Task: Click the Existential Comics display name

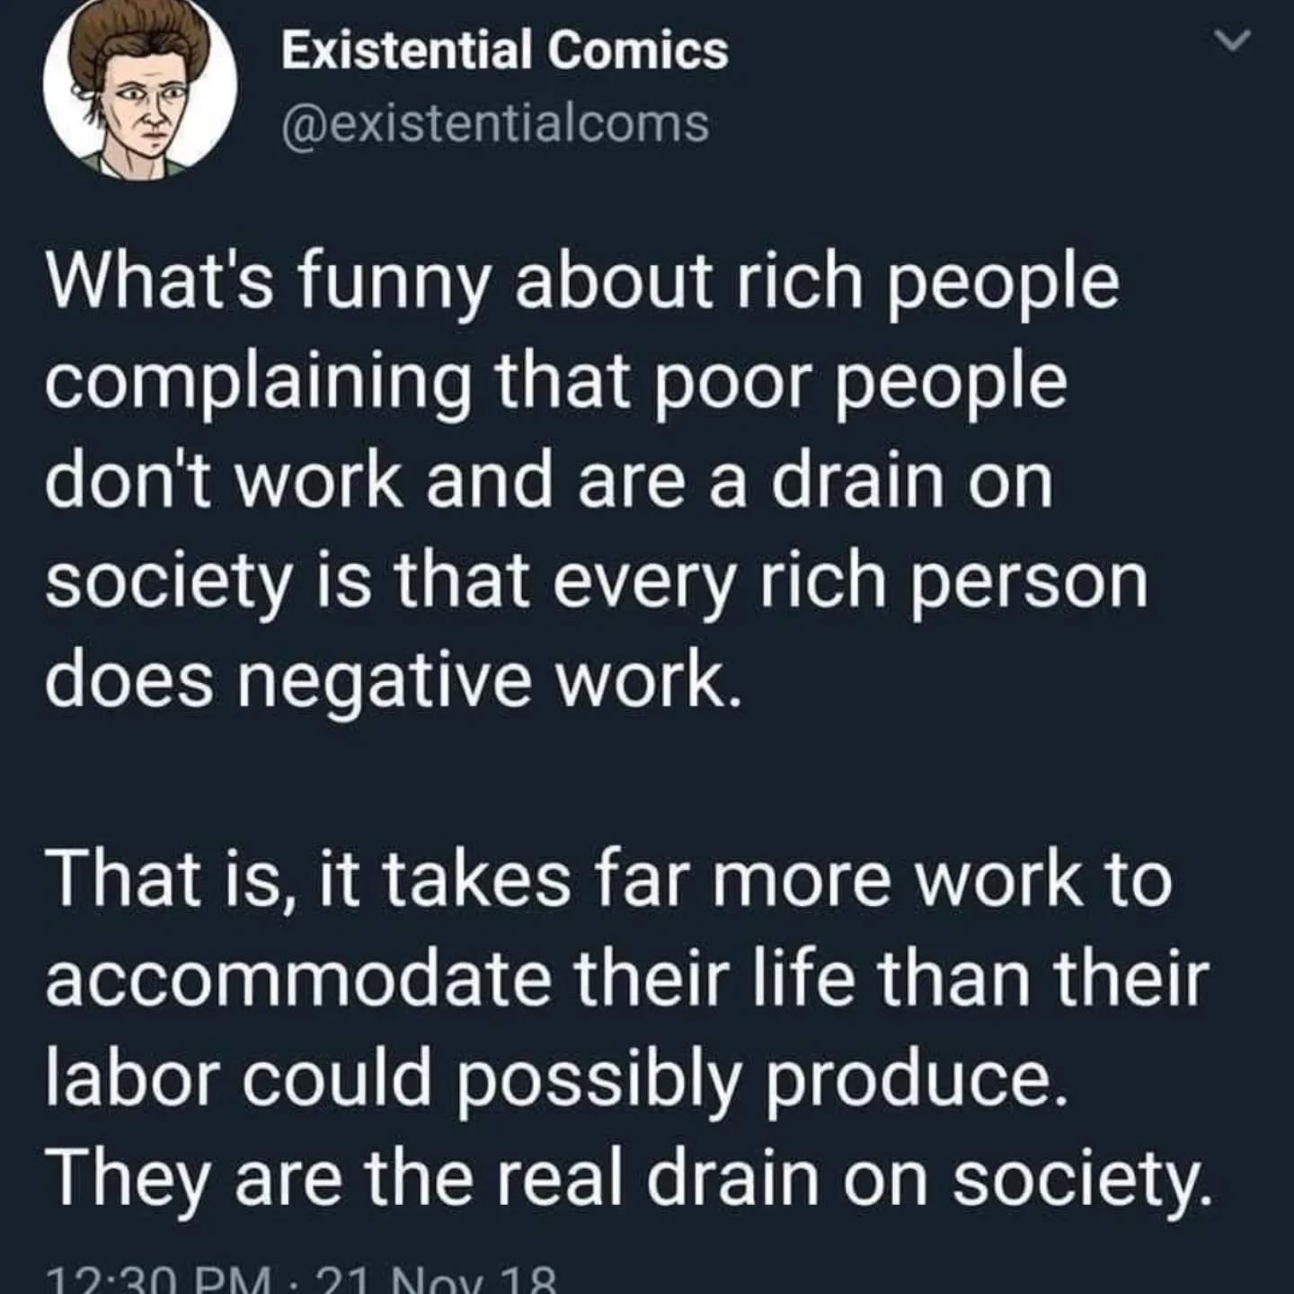Action: click(x=504, y=50)
